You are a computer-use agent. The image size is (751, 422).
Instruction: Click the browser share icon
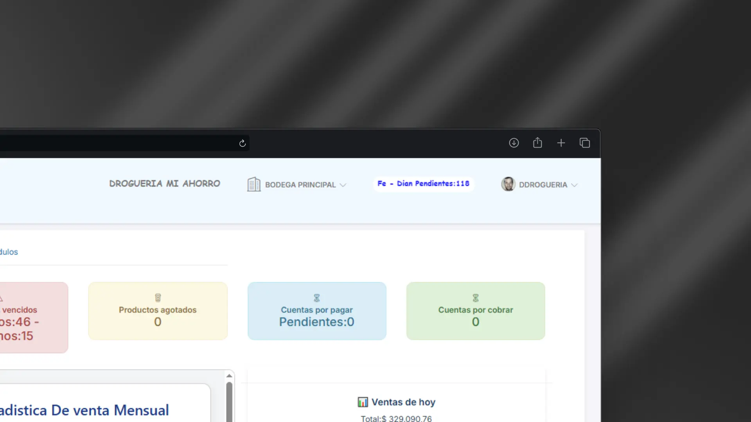(537, 143)
